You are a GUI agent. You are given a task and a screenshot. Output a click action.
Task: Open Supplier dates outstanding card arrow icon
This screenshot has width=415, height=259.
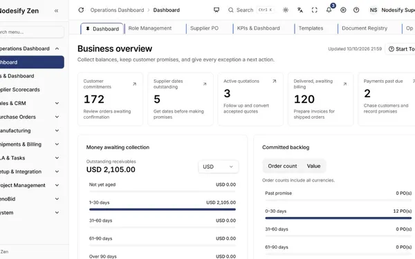click(205, 84)
